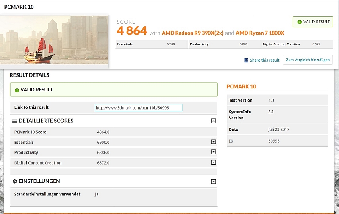
Task: Click Essentials 6 900 summary cell
Action: coord(152,44)
